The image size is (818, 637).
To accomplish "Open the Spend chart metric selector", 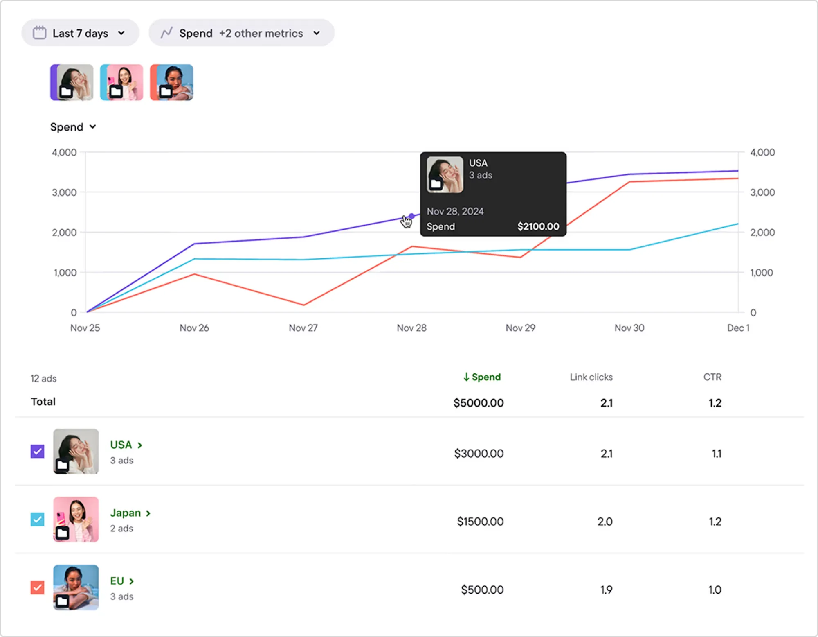I will pos(73,127).
